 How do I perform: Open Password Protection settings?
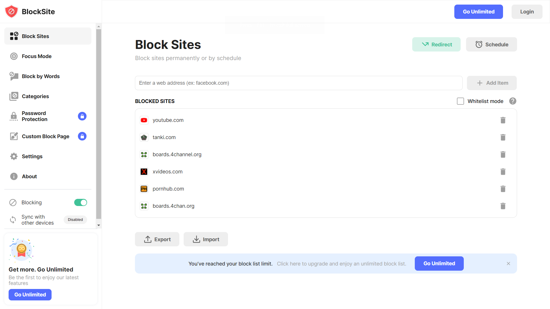coord(48,116)
